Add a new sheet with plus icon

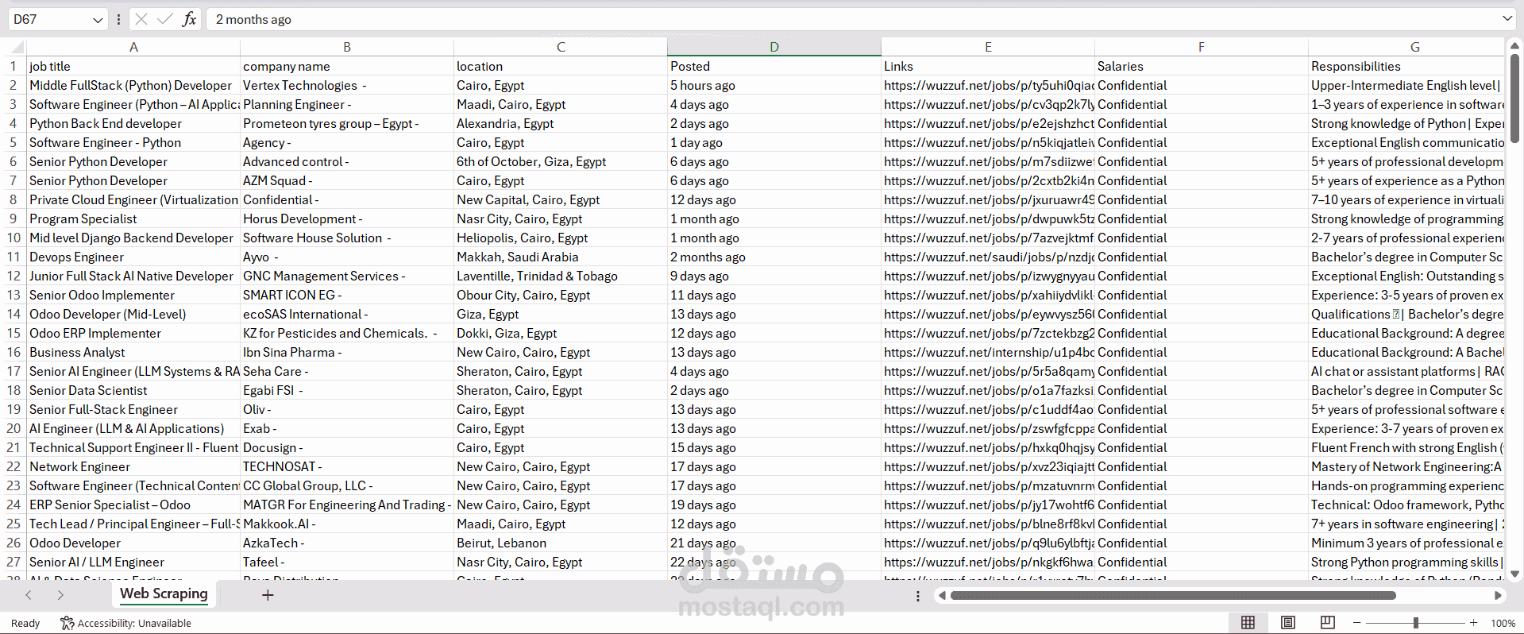pos(268,595)
